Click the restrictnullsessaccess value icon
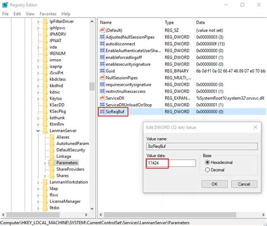 pyautogui.click(x=102, y=91)
